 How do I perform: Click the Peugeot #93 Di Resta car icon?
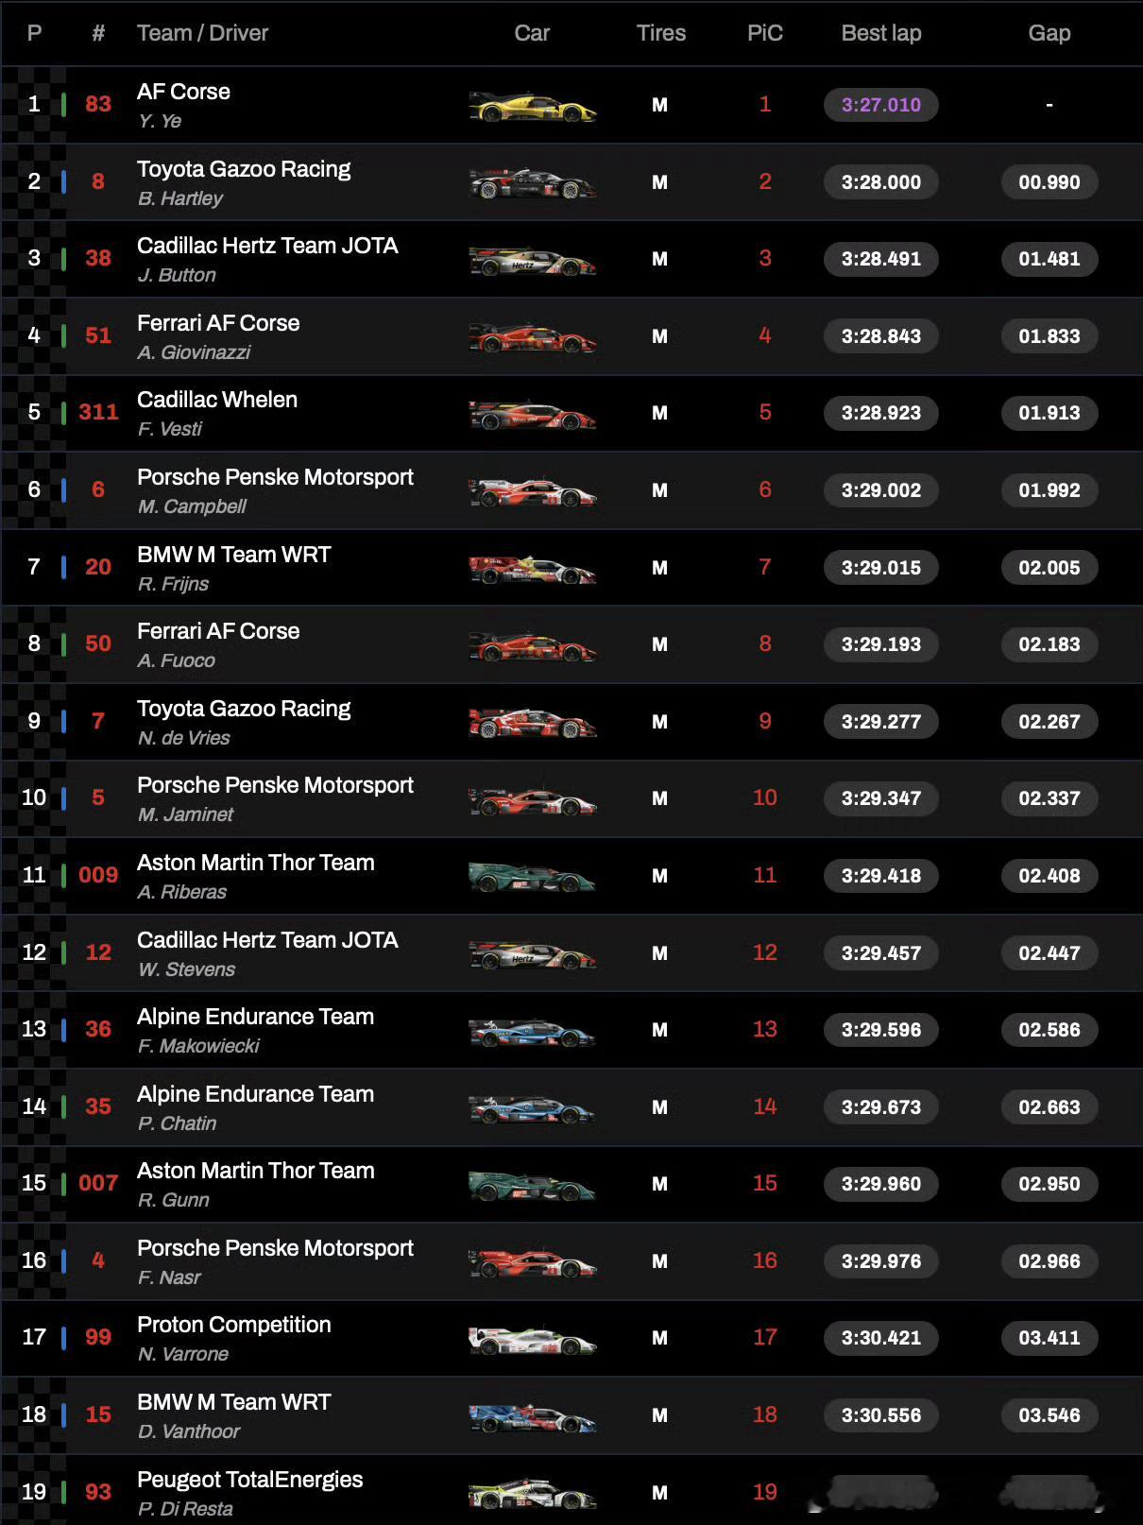[x=533, y=1494]
